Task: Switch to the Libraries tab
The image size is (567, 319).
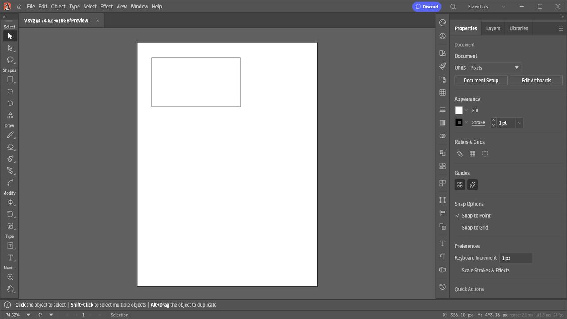Action: coord(519,28)
